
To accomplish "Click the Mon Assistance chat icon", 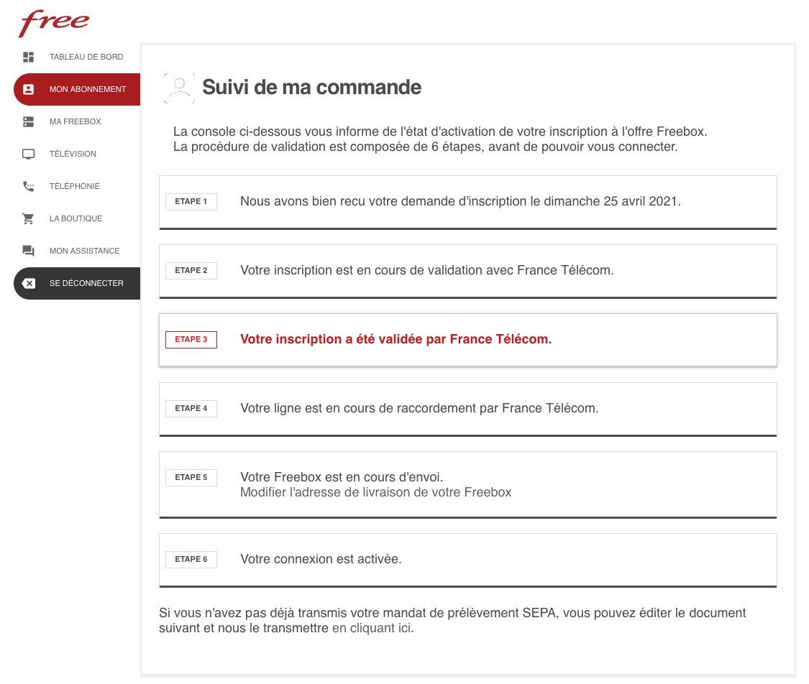I will [x=29, y=251].
